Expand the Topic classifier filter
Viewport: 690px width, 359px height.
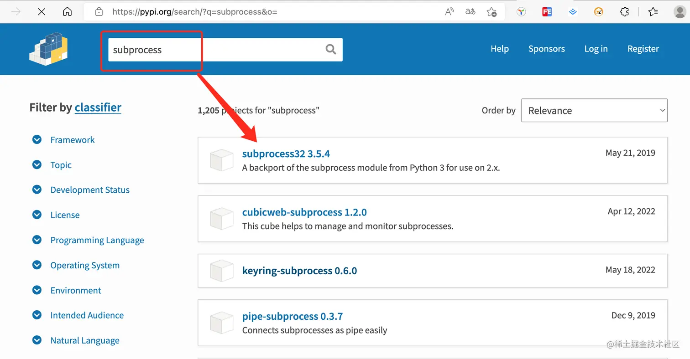click(x=37, y=164)
